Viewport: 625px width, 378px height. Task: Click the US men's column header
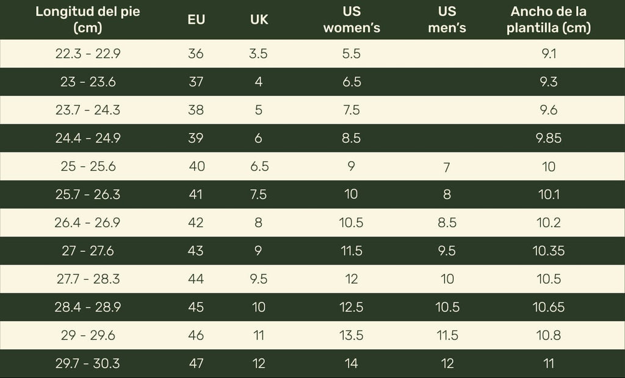point(447,20)
